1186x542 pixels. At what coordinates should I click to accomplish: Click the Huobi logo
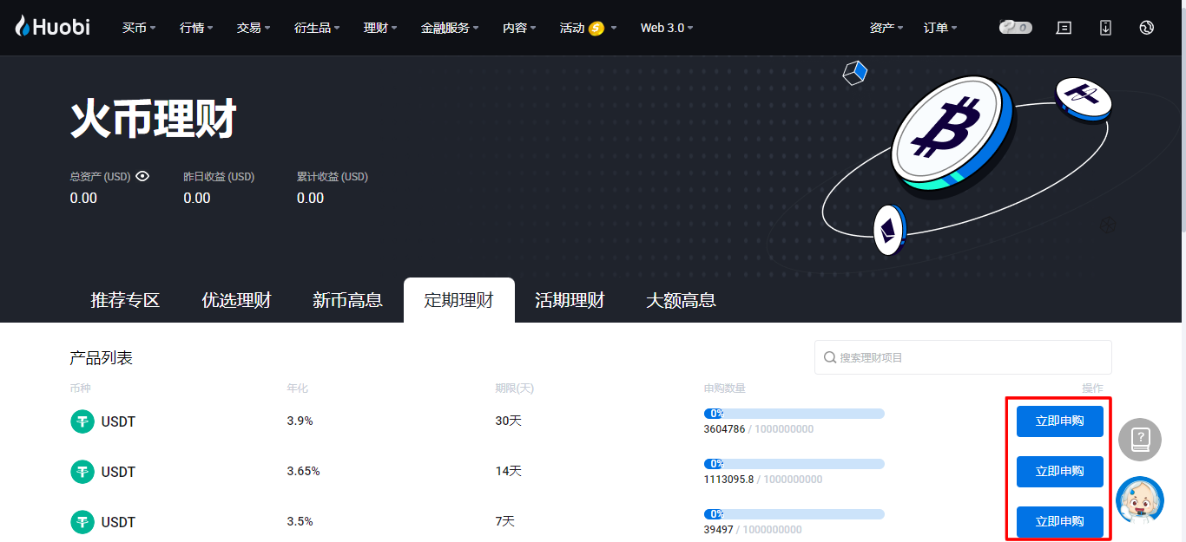pyautogui.click(x=52, y=27)
